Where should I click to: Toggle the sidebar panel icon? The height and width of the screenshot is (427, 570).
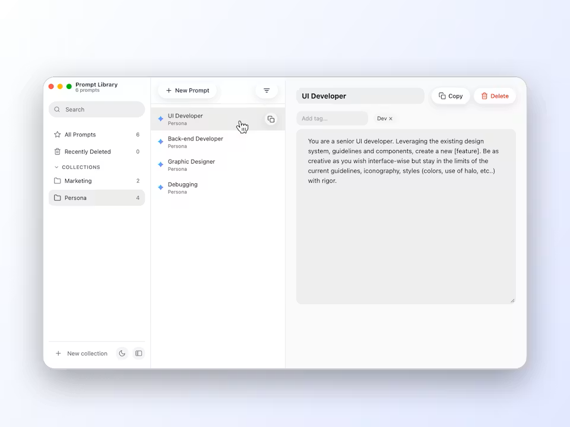[138, 353]
